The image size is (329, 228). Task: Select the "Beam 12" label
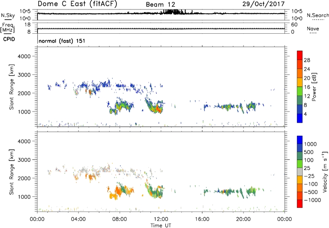(160, 5)
